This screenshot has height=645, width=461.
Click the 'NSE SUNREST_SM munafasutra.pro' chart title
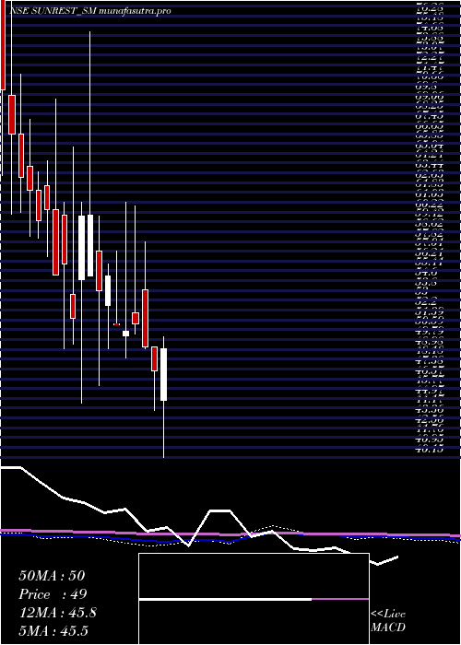tap(89, 11)
